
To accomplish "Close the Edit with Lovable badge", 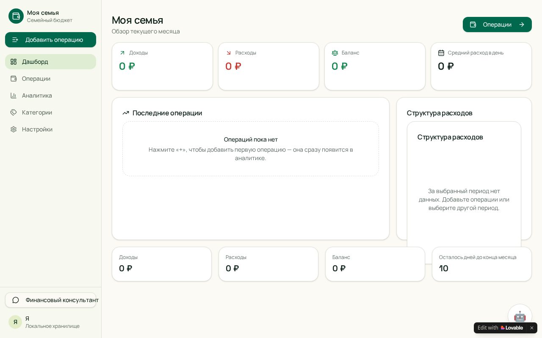I will pyautogui.click(x=532, y=328).
